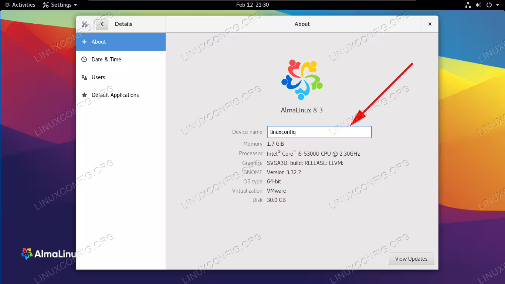Click the About sparkle icon
This screenshot has width=505, height=284.
coord(84,42)
